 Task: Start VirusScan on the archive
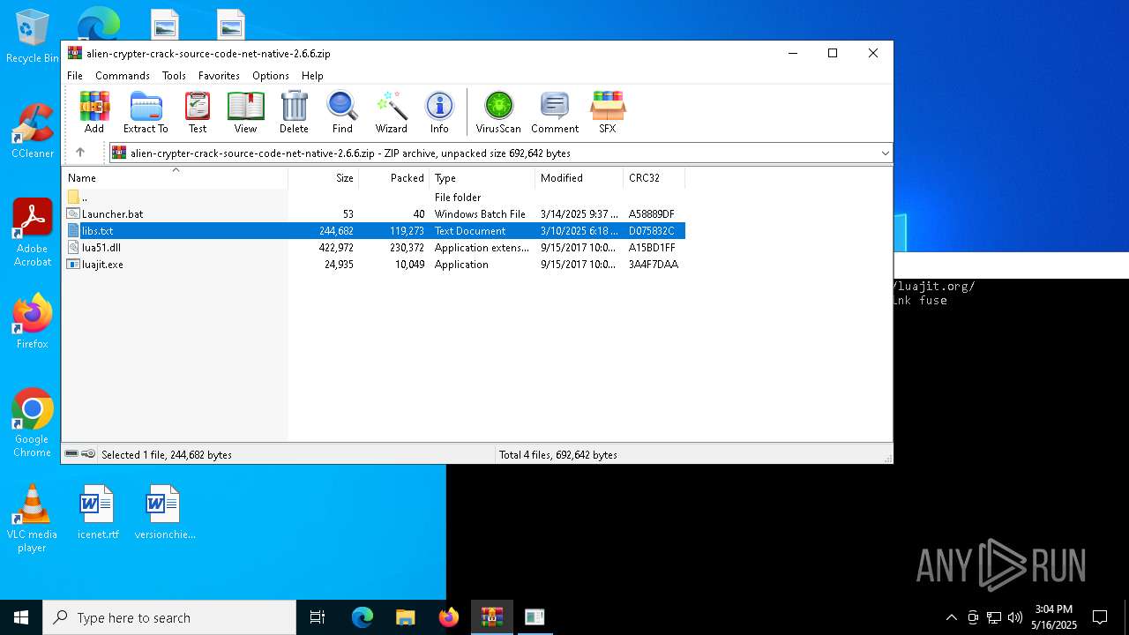[498, 112]
